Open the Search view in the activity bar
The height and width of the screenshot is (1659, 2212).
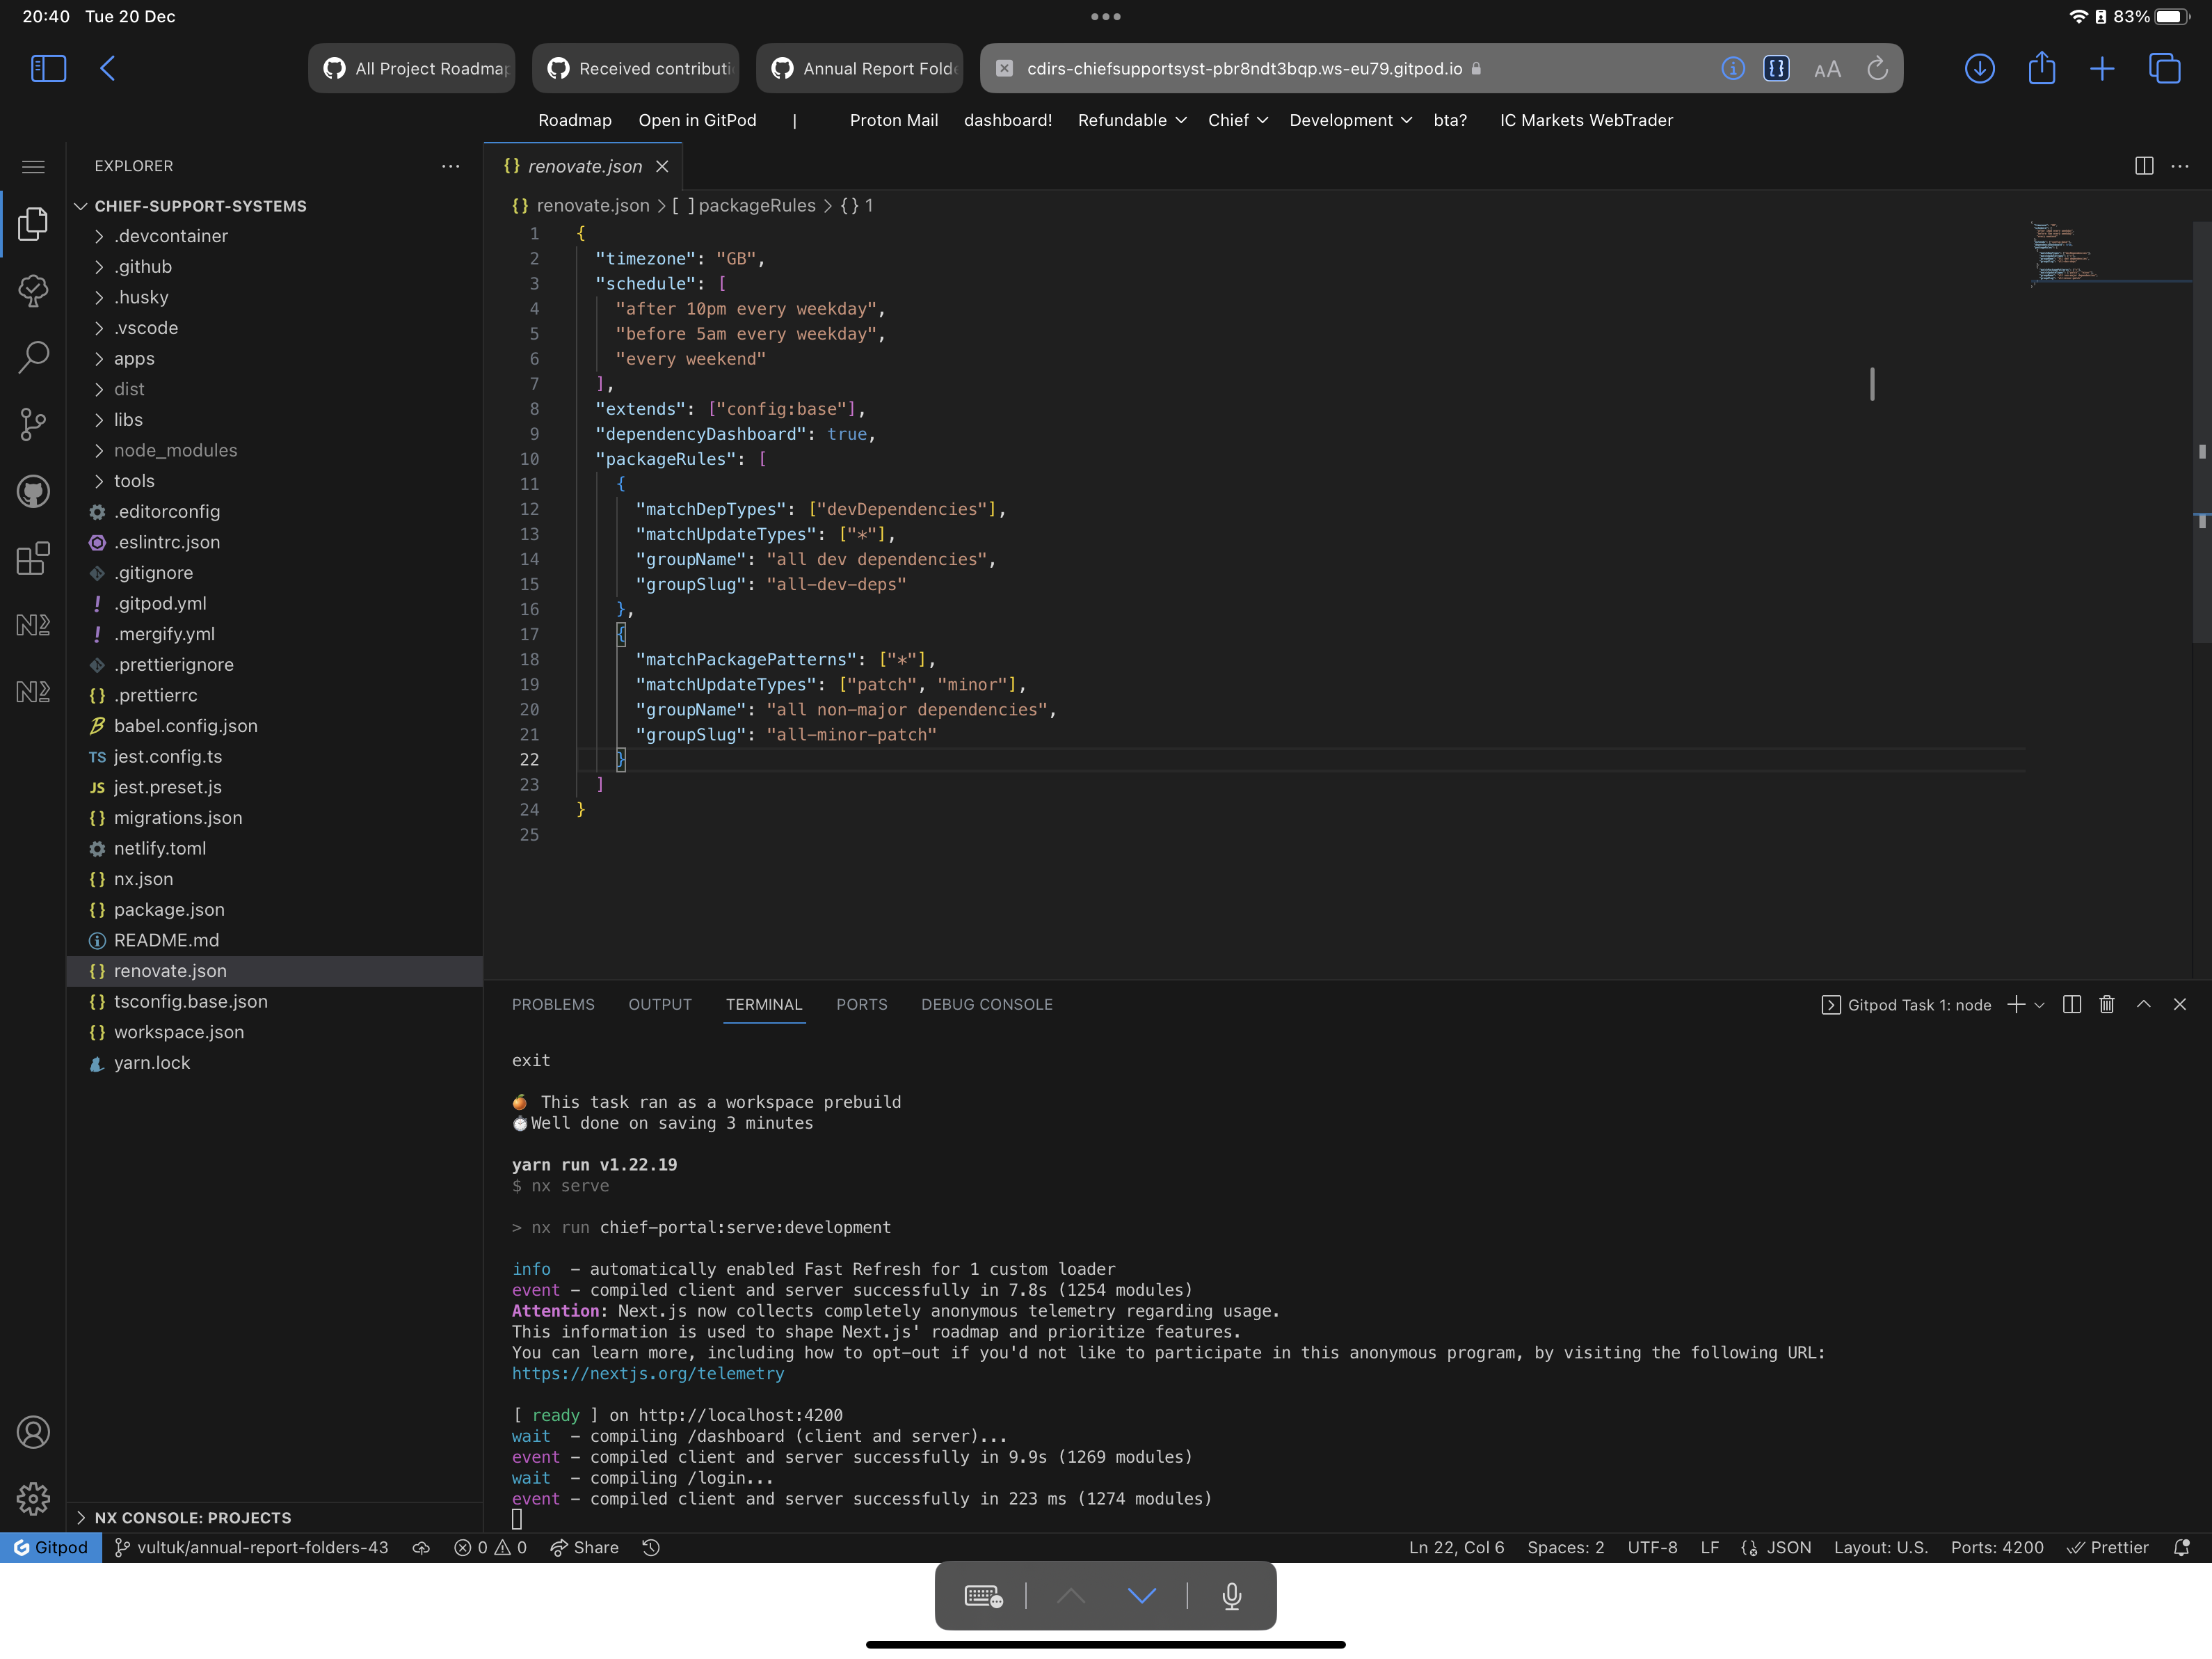(x=33, y=357)
